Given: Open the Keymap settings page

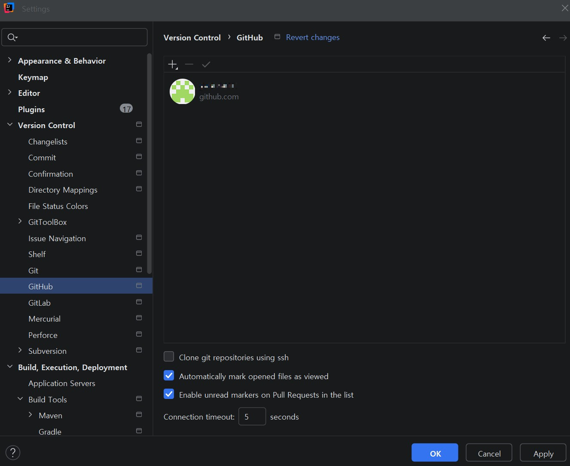Looking at the screenshot, I should pos(33,77).
